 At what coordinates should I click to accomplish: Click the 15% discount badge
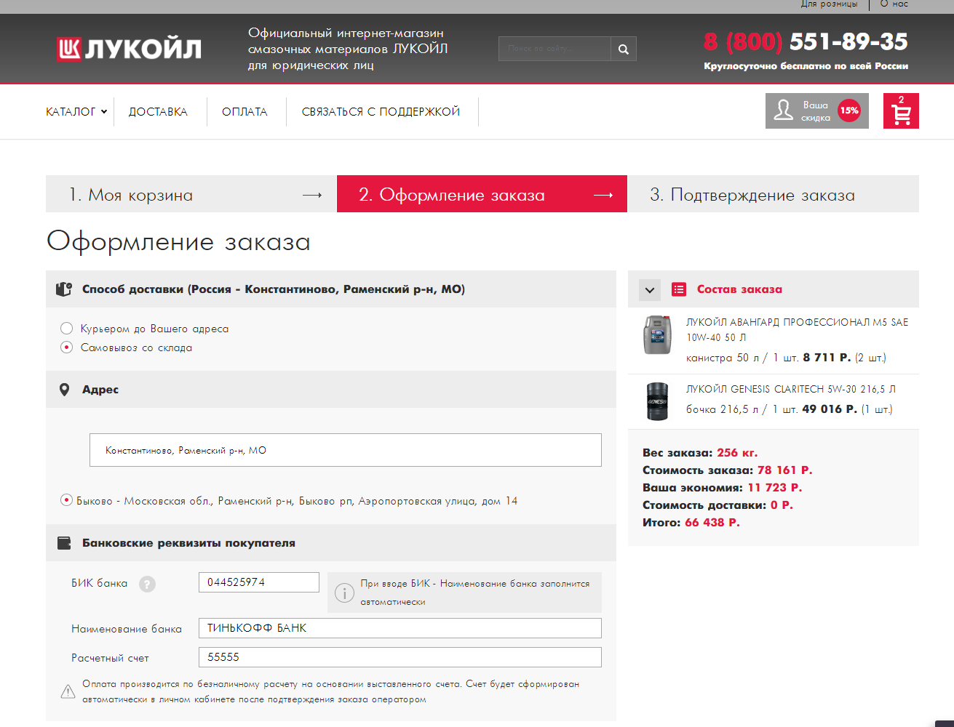click(x=849, y=111)
